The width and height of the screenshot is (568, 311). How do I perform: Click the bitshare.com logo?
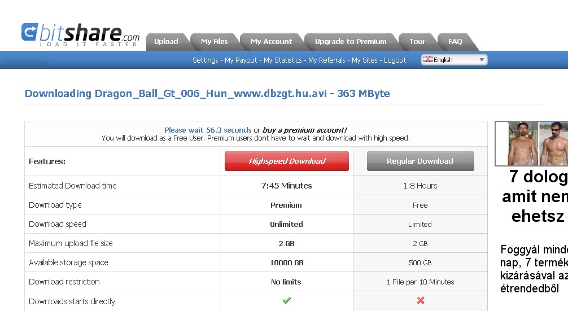(80, 35)
